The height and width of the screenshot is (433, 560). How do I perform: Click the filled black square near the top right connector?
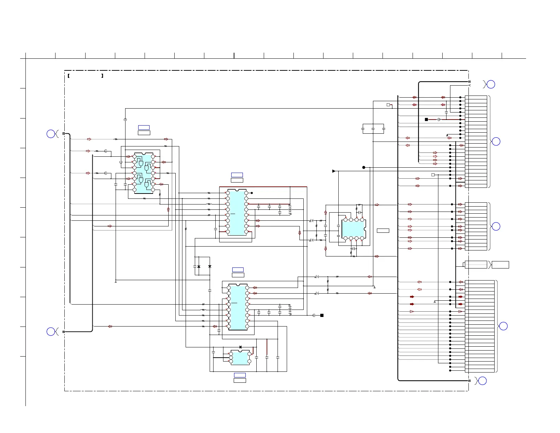point(426,120)
